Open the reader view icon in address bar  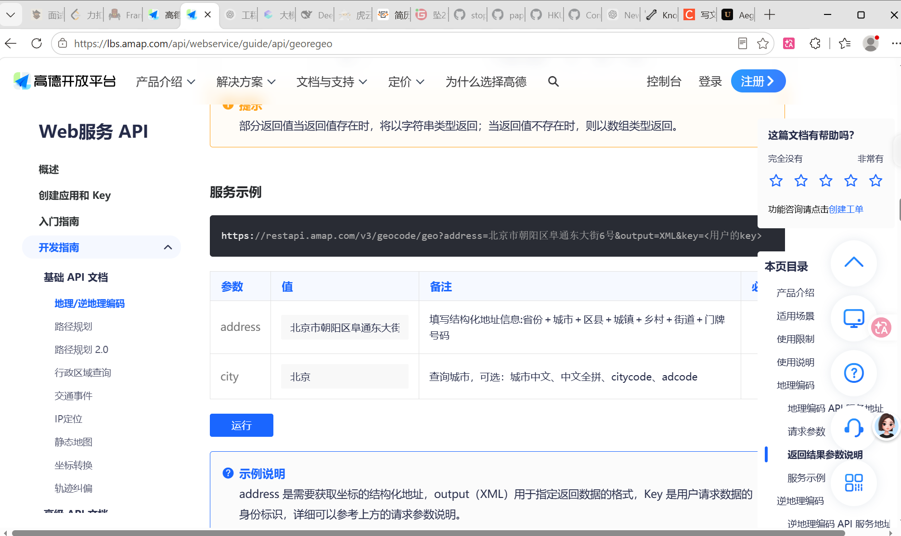[x=743, y=43]
